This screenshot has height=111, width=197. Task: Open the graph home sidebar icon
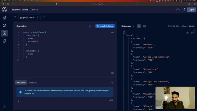click(x=4, y=18)
